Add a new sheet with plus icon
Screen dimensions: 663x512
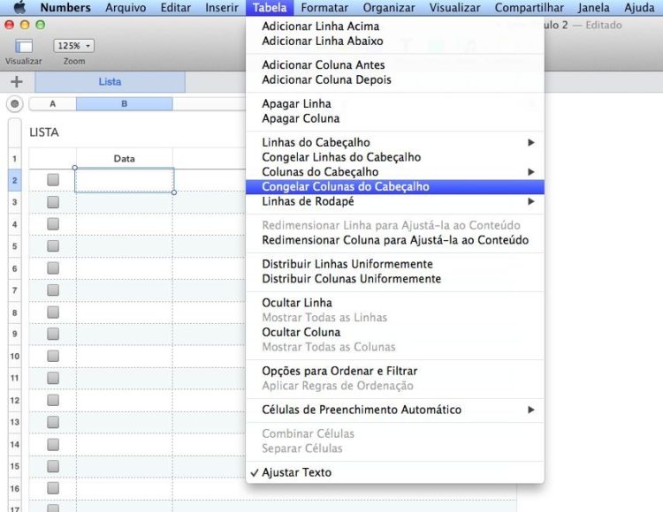point(16,81)
